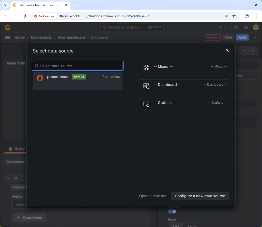Click the magnifier icon in data source search

click(x=37, y=66)
